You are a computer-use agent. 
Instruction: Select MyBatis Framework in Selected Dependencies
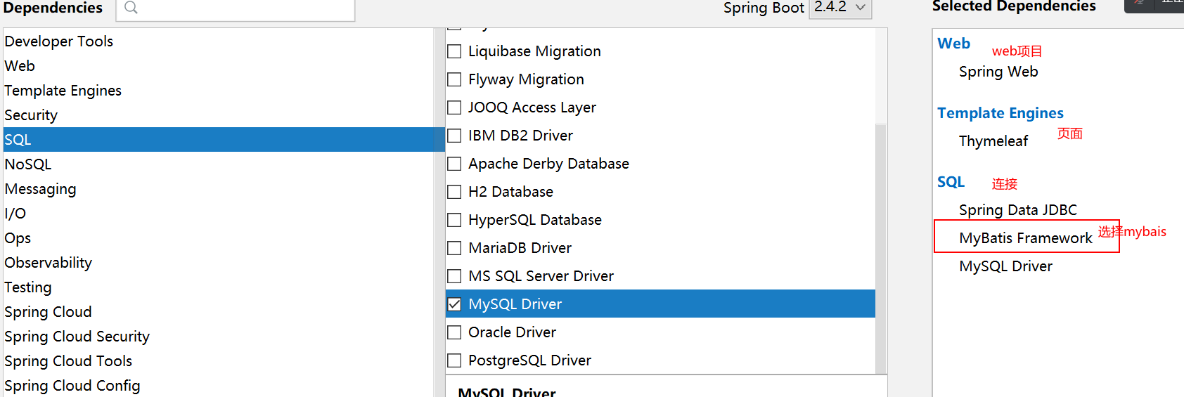pyautogui.click(x=1026, y=238)
